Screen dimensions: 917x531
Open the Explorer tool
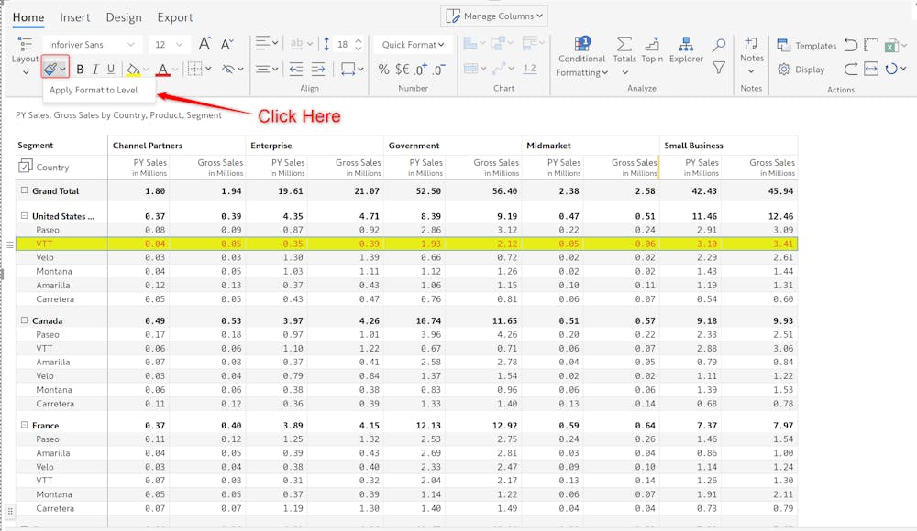tap(685, 49)
